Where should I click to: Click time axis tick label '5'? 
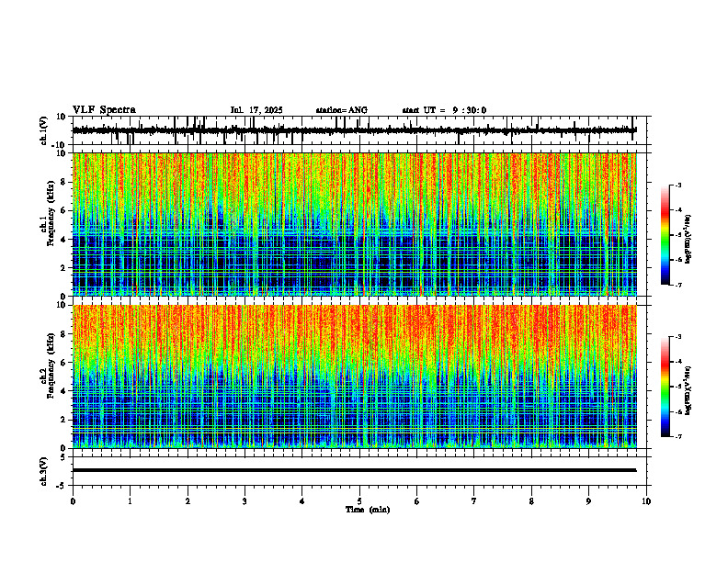tap(359, 501)
